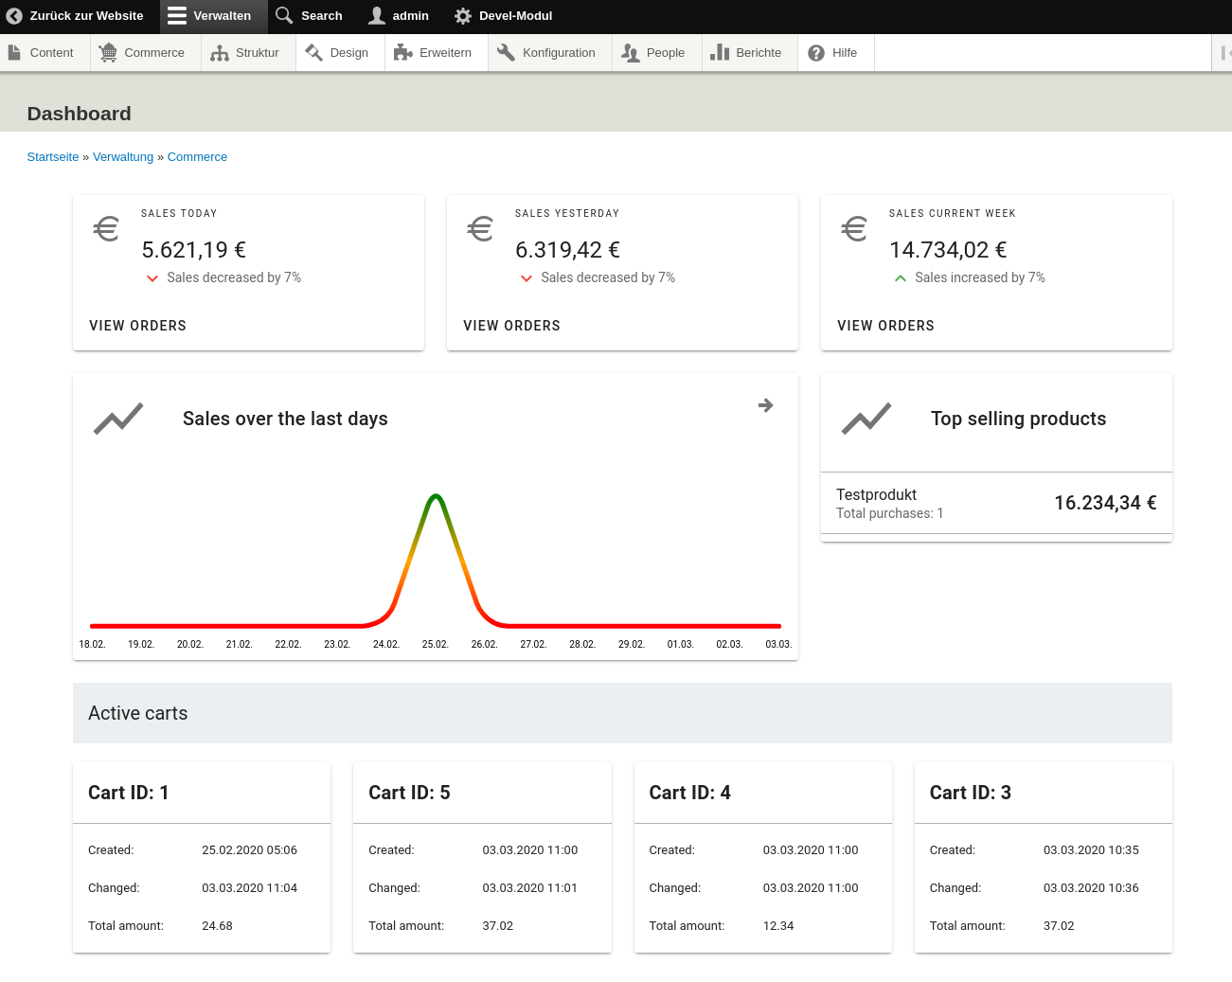
Task: Toggle the Verwalten admin menu
Action: coord(209,16)
